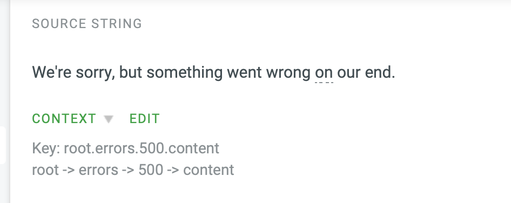Click "500" in the arrow-separated path
This screenshot has width=511, height=203.
151,170
